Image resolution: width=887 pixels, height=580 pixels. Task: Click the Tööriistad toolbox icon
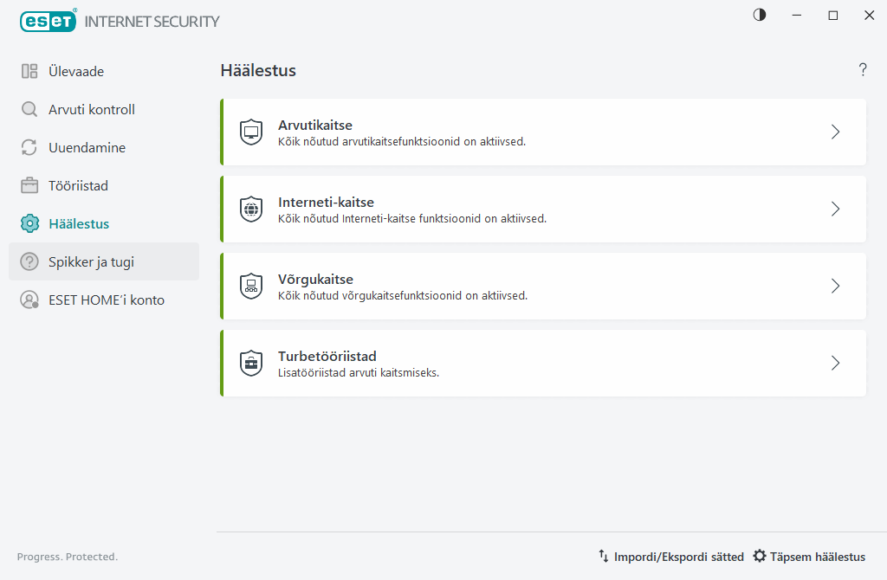pos(29,186)
